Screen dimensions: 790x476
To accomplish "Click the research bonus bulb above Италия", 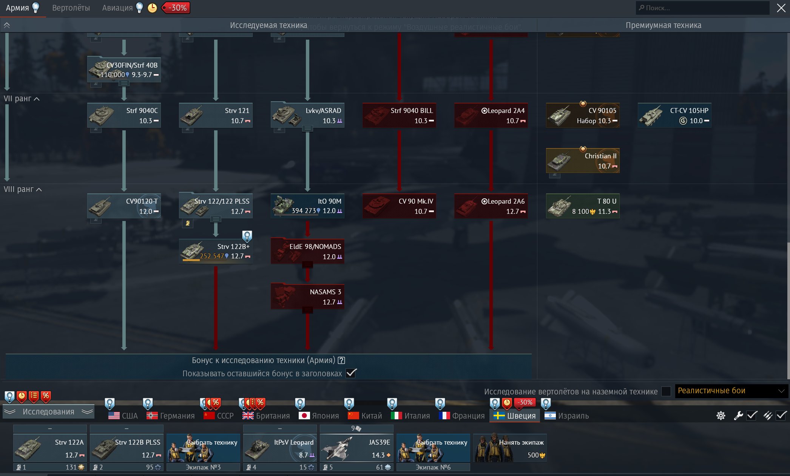I will [392, 403].
